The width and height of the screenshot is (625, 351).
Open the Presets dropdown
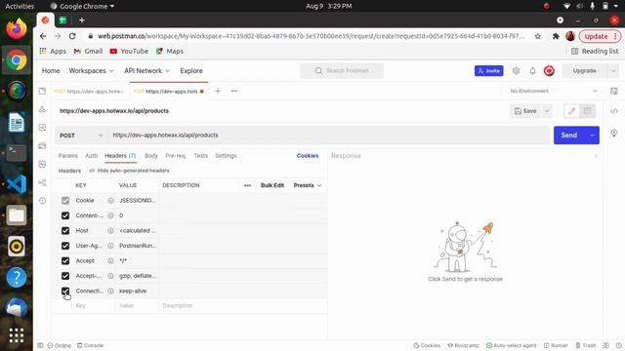[308, 185]
